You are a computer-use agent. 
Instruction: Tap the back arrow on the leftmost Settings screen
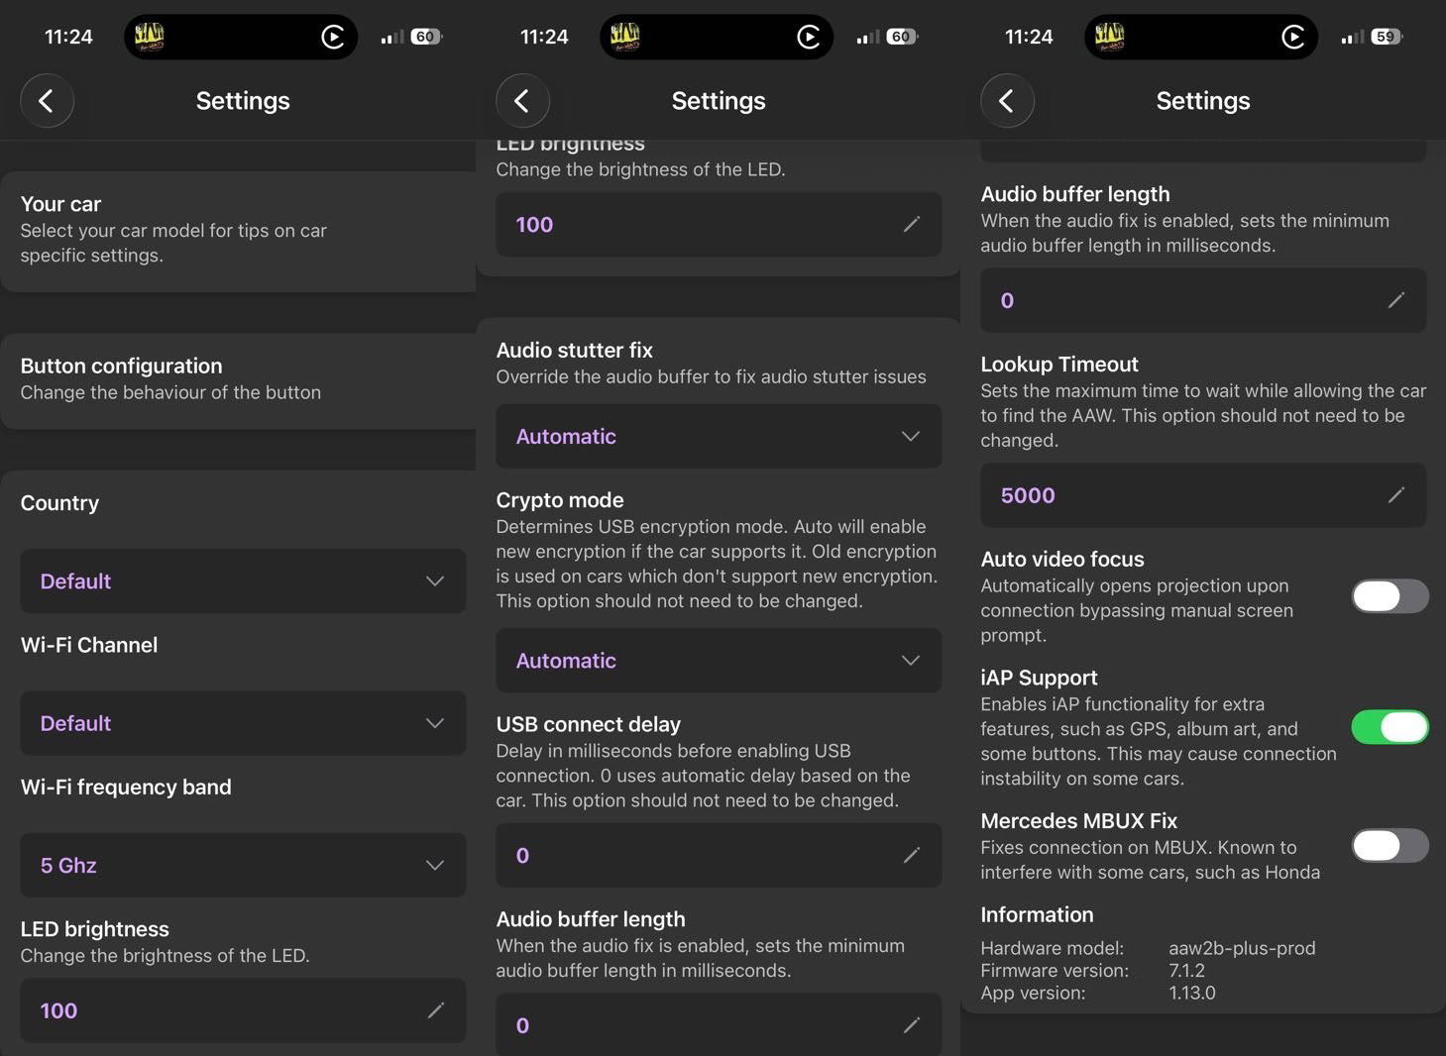(47, 101)
